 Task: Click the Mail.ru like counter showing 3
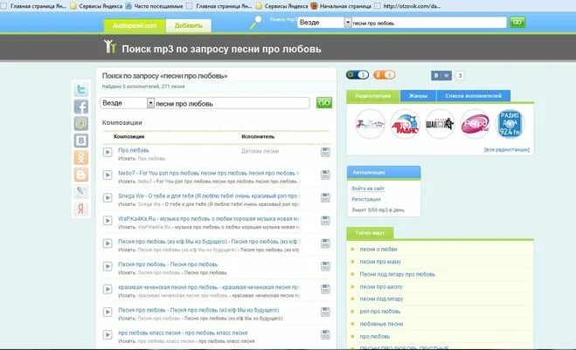pyautogui.click(x=357, y=75)
